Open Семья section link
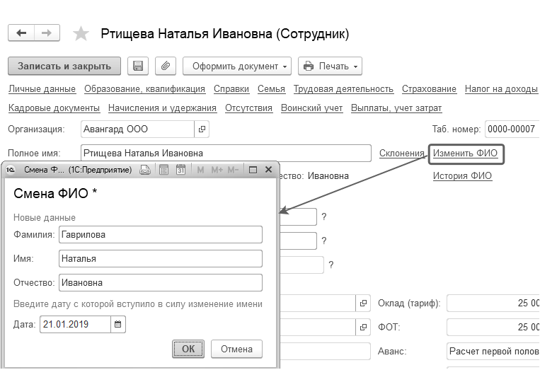The height and width of the screenshot is (370, 540). coord(271,89)
